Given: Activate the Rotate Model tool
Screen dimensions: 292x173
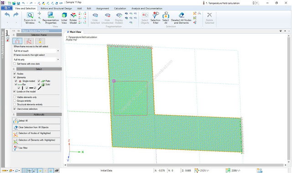Looking at the screenshot, I should [x=73, y=18].
